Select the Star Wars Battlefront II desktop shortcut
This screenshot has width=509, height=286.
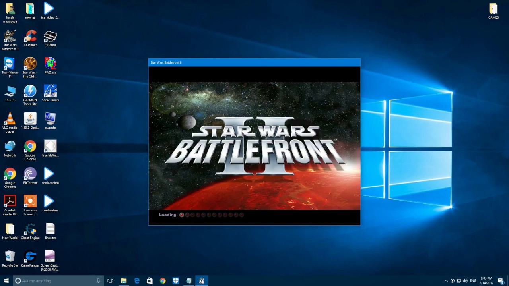(10, 40)
